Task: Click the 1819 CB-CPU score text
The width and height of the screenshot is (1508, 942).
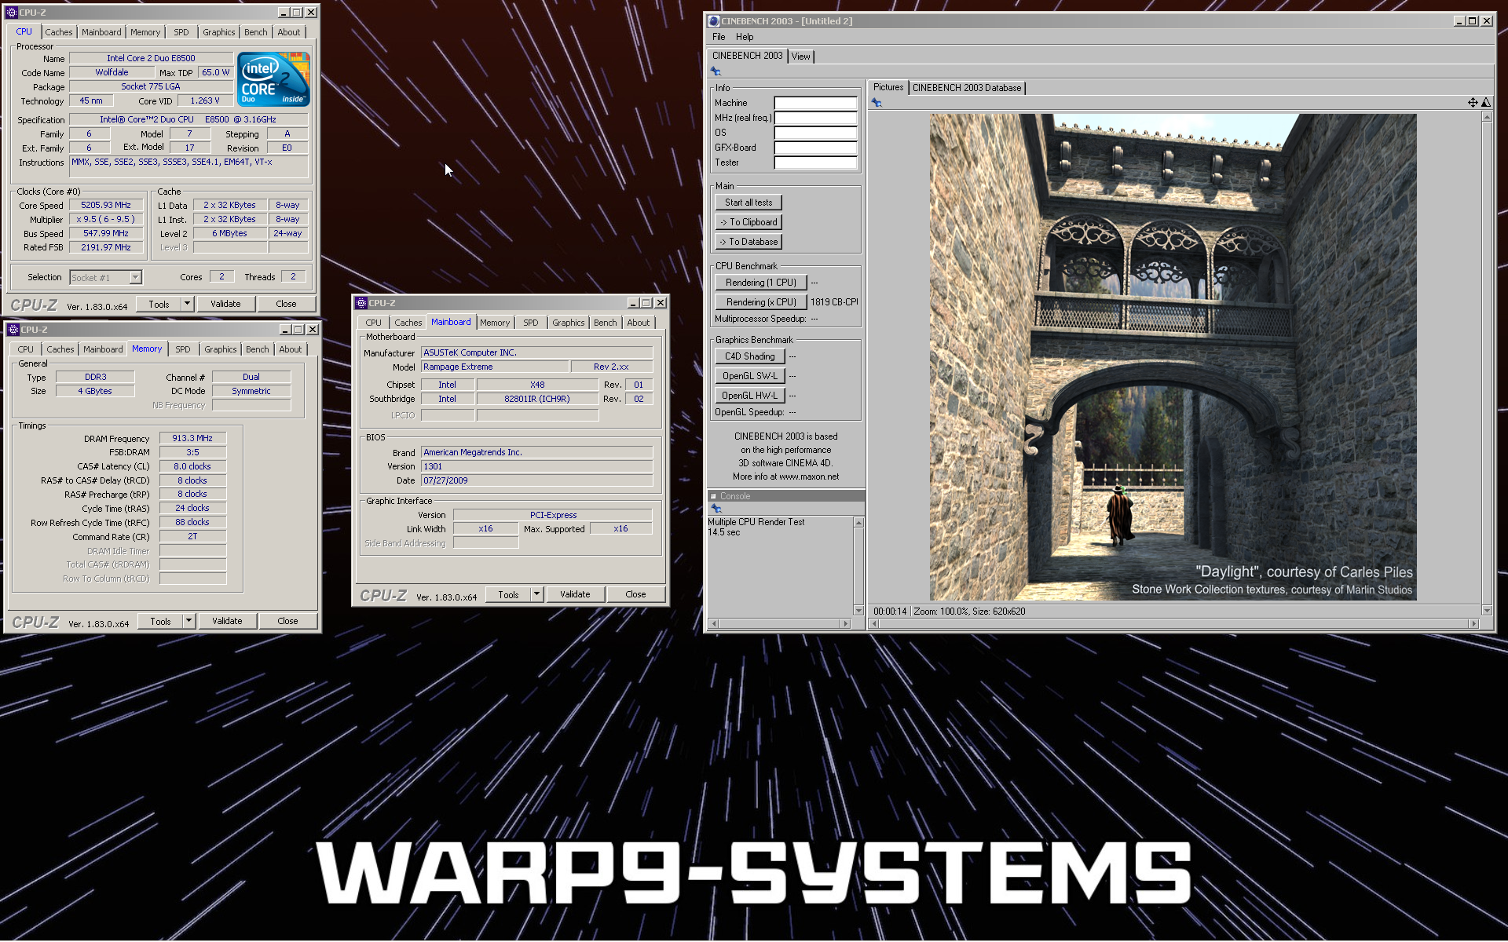Action: pyautogui.click(x=834, y=302)
